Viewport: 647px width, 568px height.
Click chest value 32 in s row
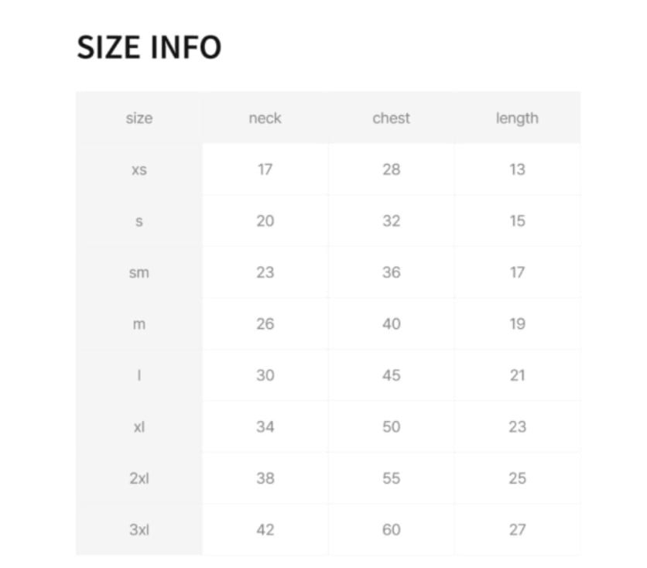(x=391, y=221)
